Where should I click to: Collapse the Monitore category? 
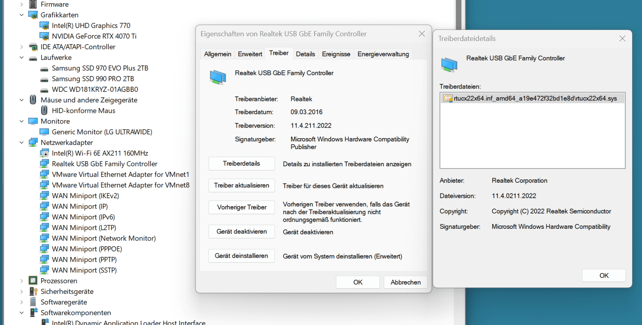tap(21, 121)
